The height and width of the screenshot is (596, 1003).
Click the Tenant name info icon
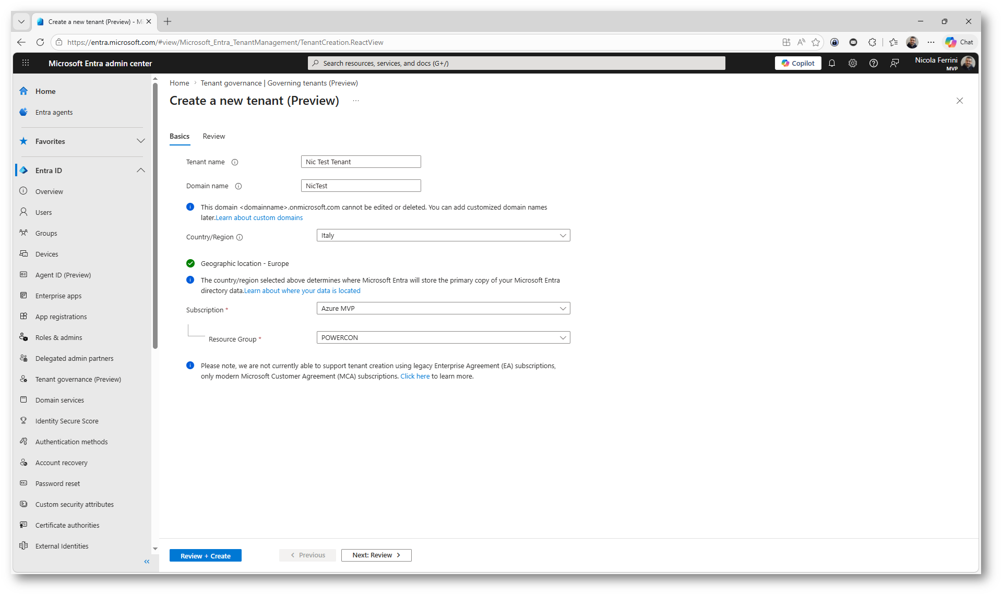[x=235, y=162]
